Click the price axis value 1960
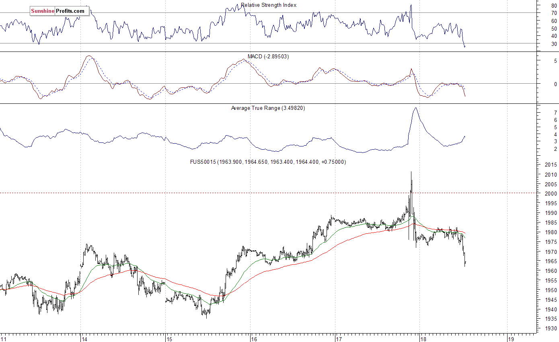 552,271
